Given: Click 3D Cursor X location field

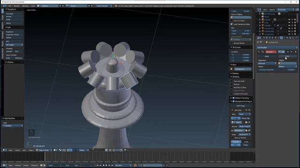Looking at the screenshot, I should click(x=240, y=55).
